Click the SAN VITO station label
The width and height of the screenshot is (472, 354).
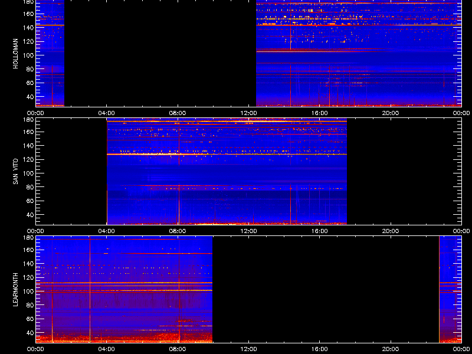point(16,172)
